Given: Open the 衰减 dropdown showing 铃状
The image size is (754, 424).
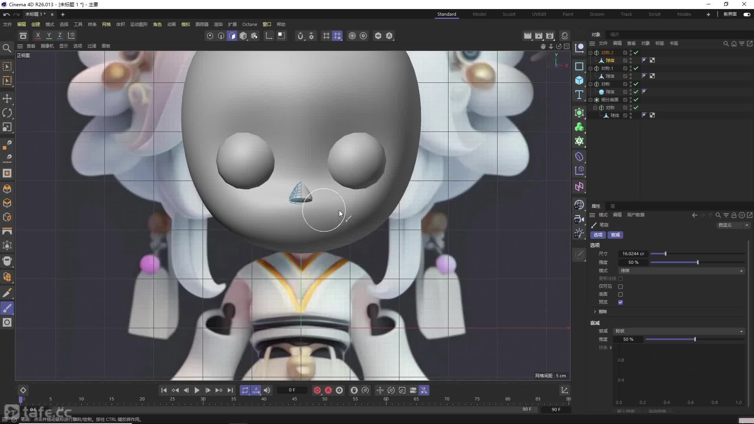Looking at the screenshot, I should point(679,331).
